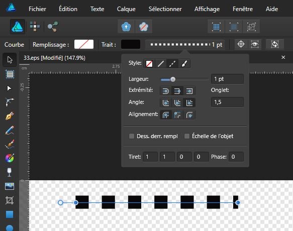Choose the dashed line stroke style
Image resolution: width=293 pixels, height=231 pixels.
click(x=172, y=64)
